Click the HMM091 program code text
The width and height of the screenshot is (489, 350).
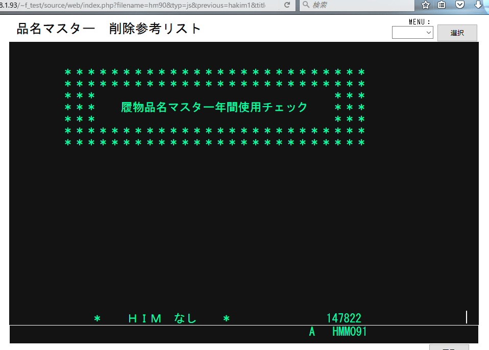click(349, 332)
